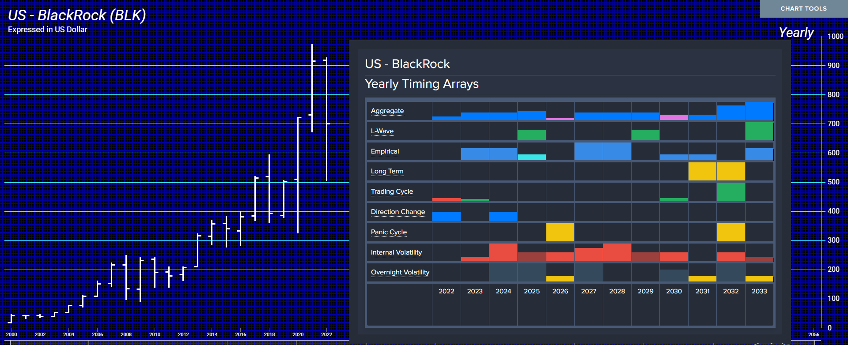Click the Empirical row label
Image resolution: width=848 pixels, height=345 pixels.
click(385, 151)
